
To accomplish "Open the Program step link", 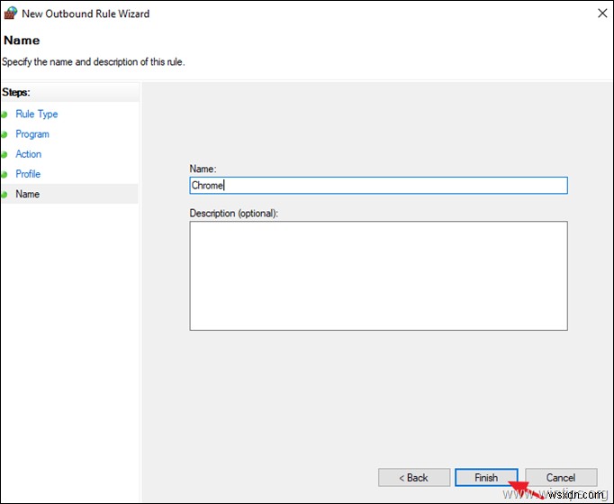I will click(x=32, y=134).
